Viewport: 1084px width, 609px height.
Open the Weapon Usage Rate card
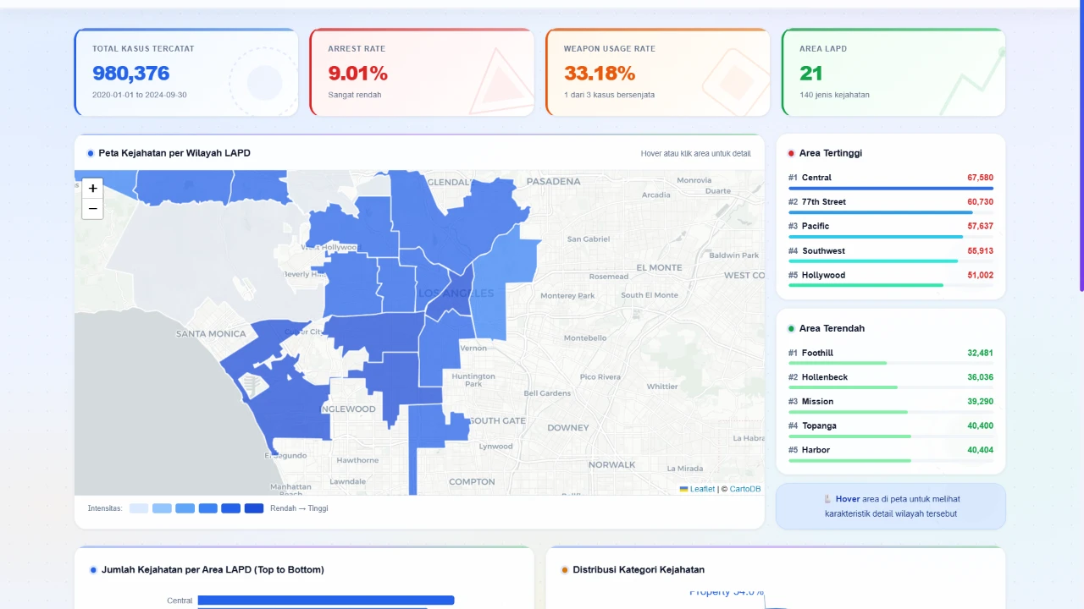tap(658, 72)
